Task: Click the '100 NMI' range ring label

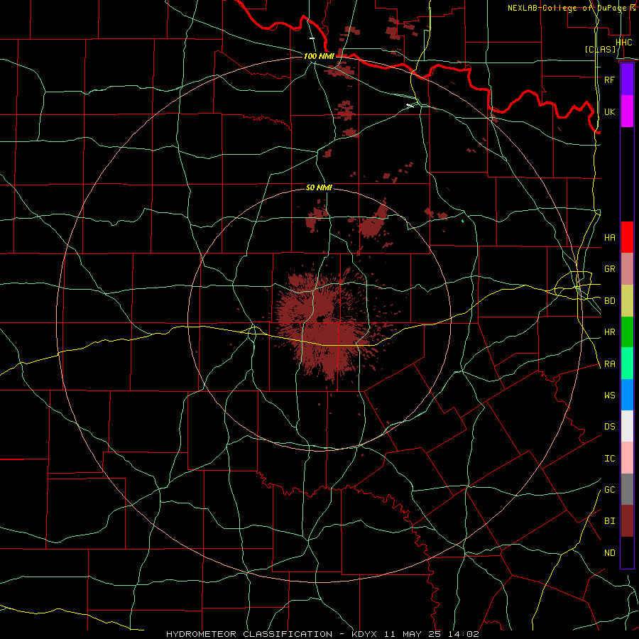Action: (x=319, y=56)
